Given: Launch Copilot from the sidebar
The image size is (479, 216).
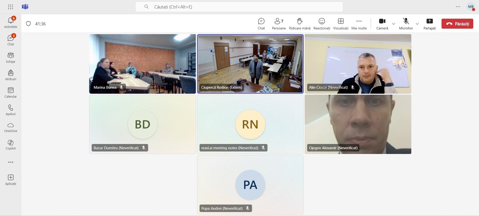Looking at the screenshot, I should (x=10, y=144).
